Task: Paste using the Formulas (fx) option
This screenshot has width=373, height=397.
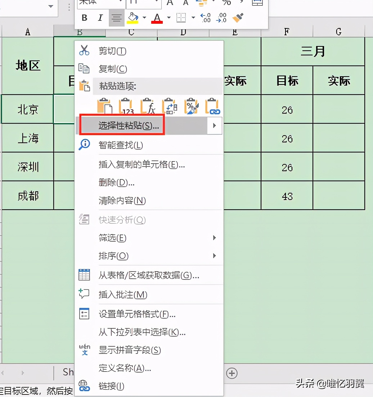Action: click(147, 106)
